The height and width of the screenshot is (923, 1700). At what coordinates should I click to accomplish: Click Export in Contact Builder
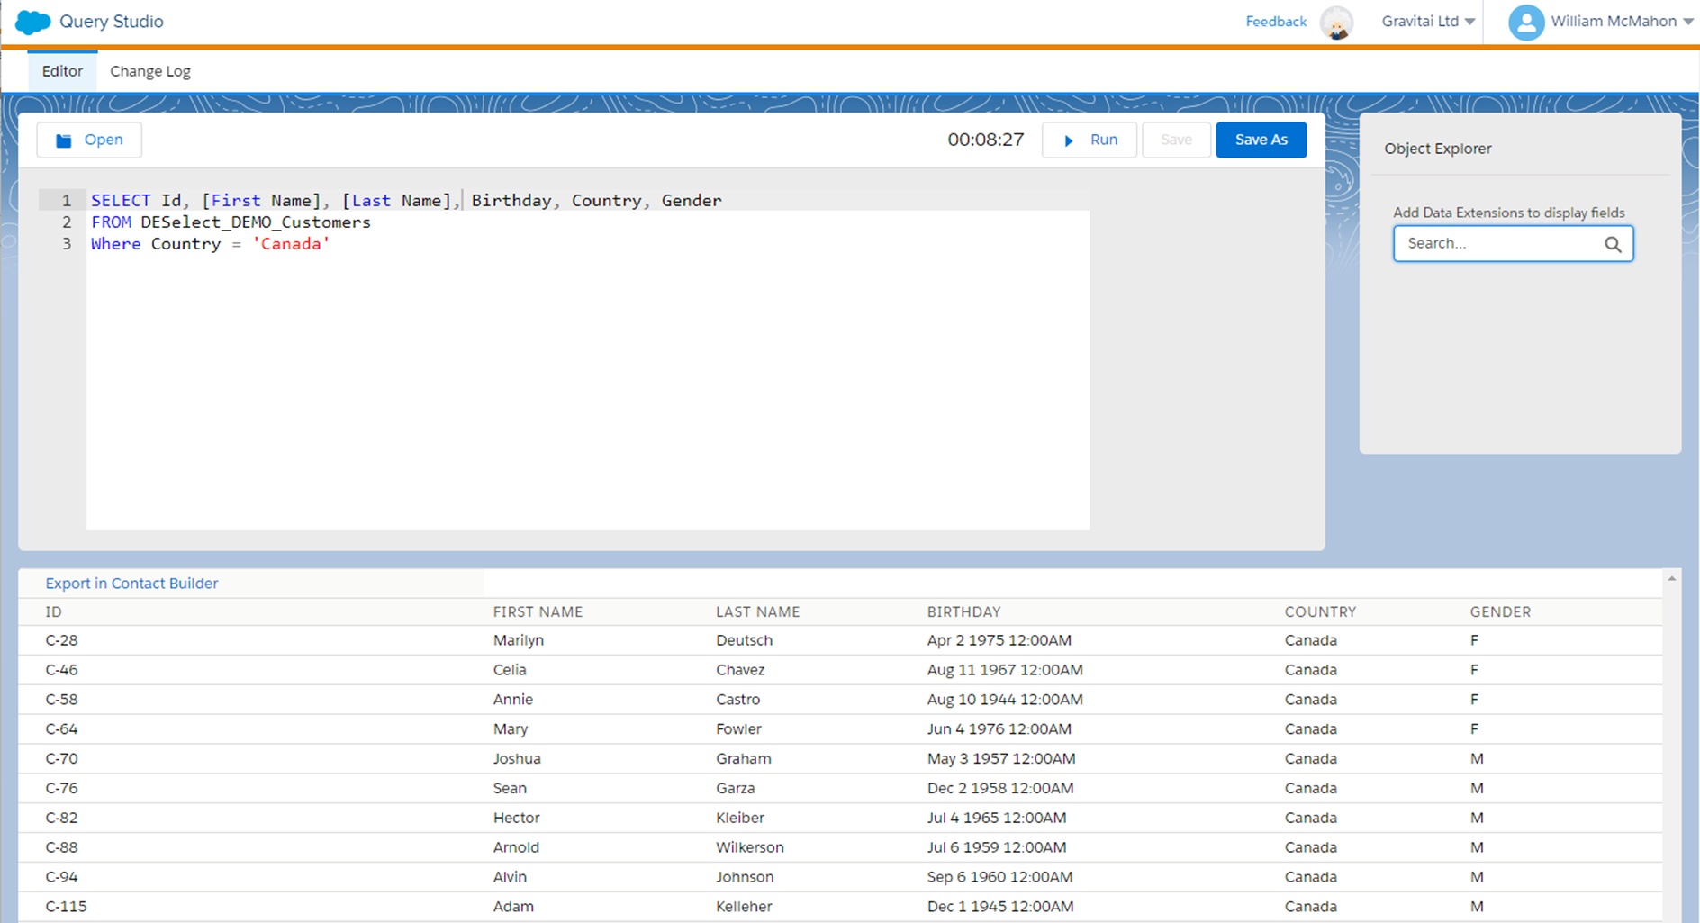pyautogui.click(x=131, y=583)
